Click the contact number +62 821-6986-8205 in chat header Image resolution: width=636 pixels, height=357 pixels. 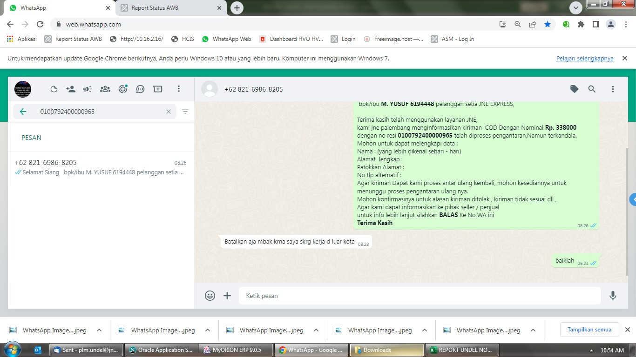[254, 89]
